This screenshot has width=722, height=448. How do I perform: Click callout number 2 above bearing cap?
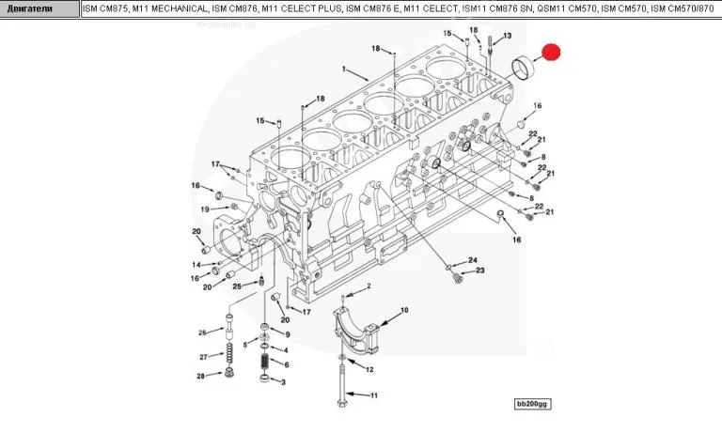click(x=369, y=286)
